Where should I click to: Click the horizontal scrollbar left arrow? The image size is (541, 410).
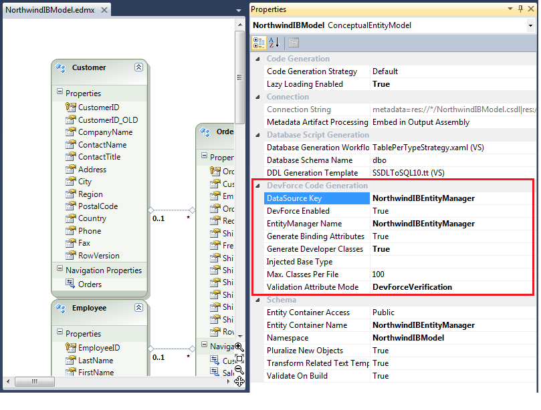[8, 382]
